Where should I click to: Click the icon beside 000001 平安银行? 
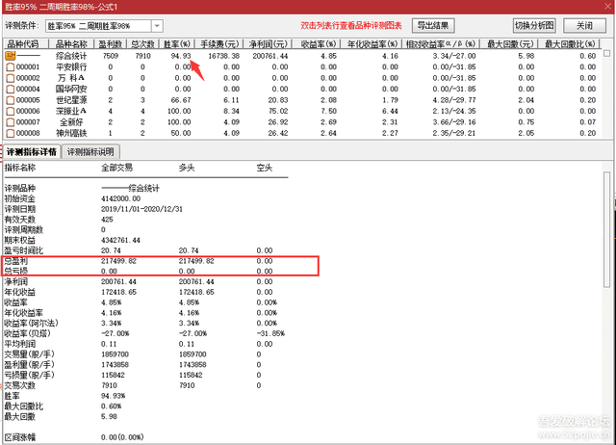[11, 67]
